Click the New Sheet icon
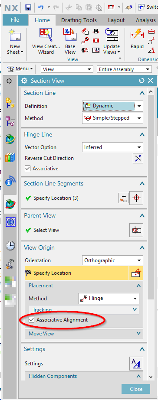The image size is (158, 400). pos(15,41)
